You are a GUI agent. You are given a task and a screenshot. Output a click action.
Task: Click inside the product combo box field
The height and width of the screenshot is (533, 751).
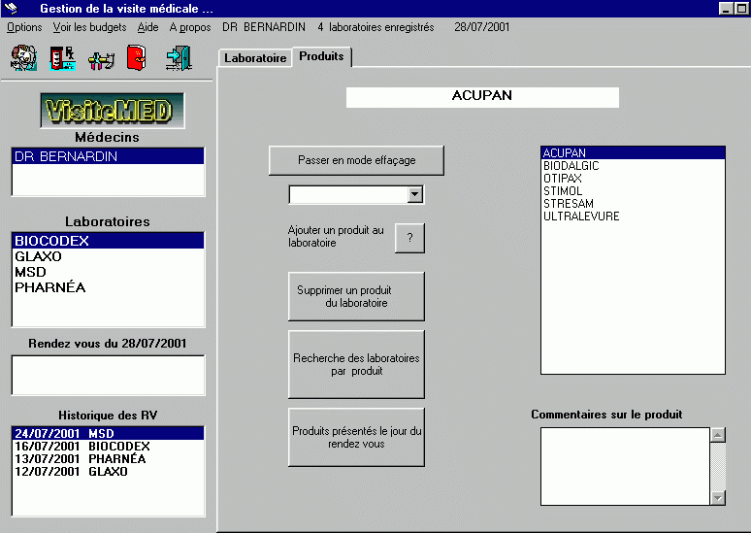point(348,194)
